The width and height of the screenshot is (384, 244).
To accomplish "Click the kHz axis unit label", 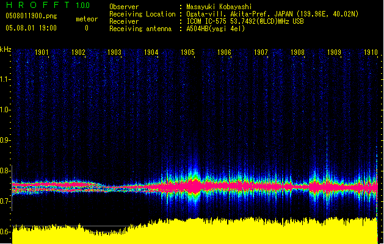I will 5,49.
